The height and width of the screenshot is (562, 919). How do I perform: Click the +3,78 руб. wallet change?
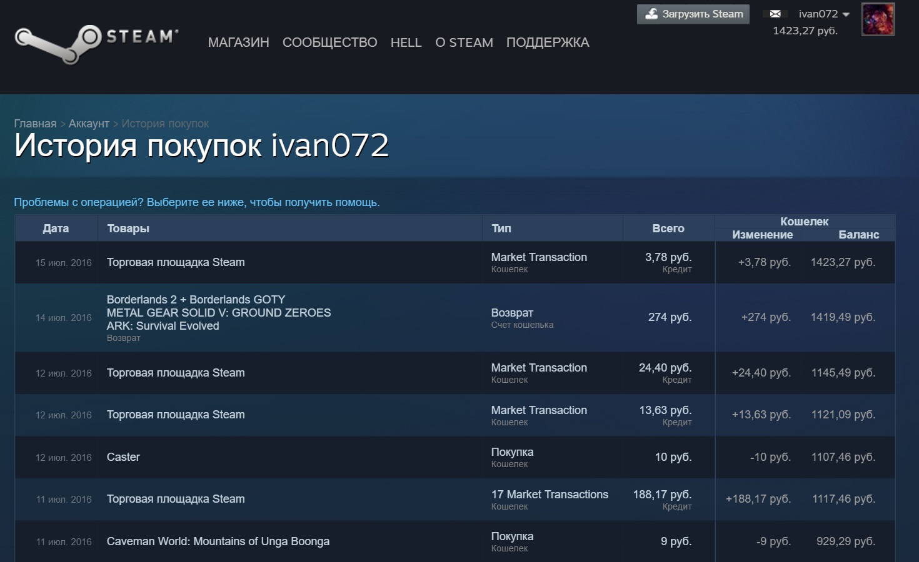coord(765,262)
